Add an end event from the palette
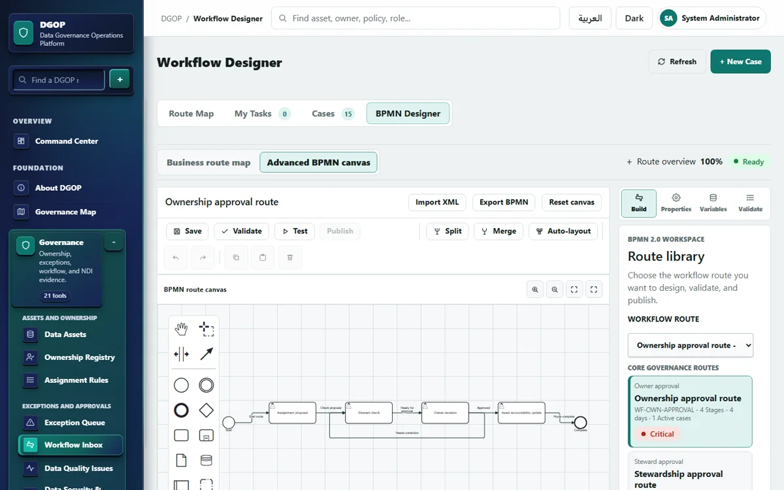The height and width of the screenshot is (490, 784). coord(182,410)
